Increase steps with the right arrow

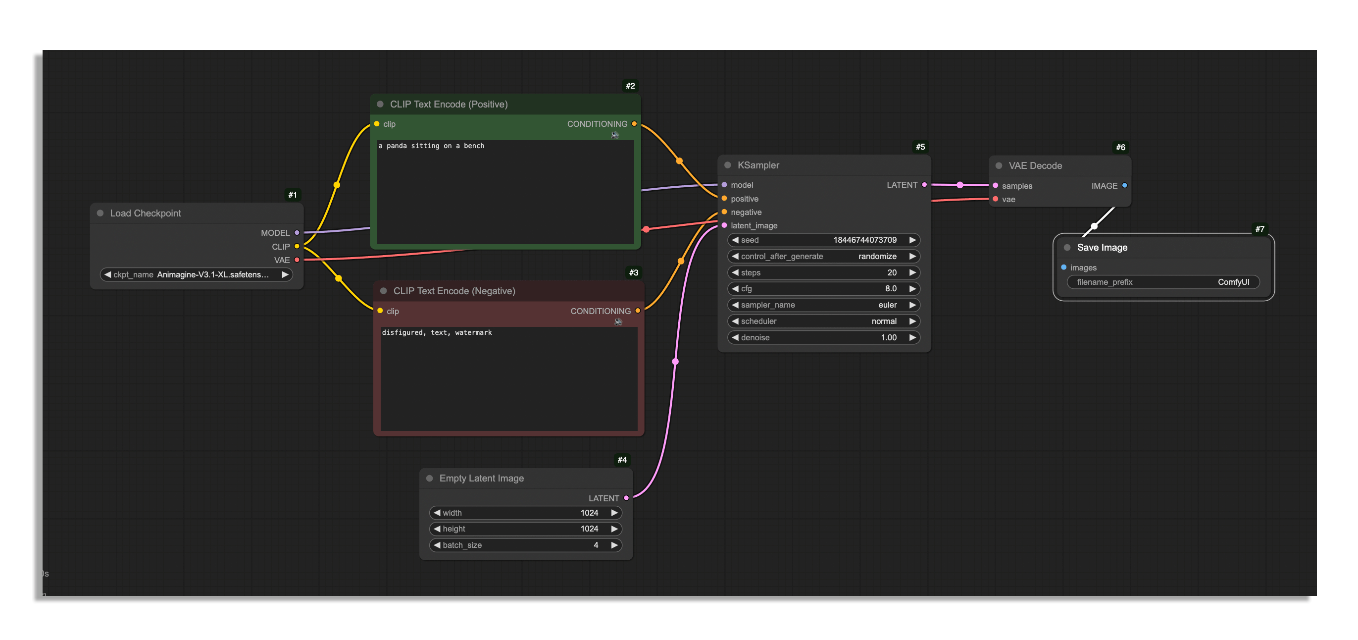(x=912, y=273)
